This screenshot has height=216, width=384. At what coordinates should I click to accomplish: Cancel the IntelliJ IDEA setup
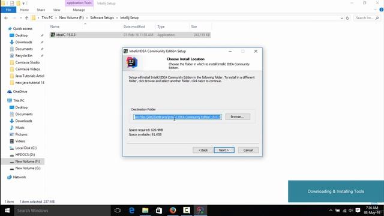click(248, 150)
